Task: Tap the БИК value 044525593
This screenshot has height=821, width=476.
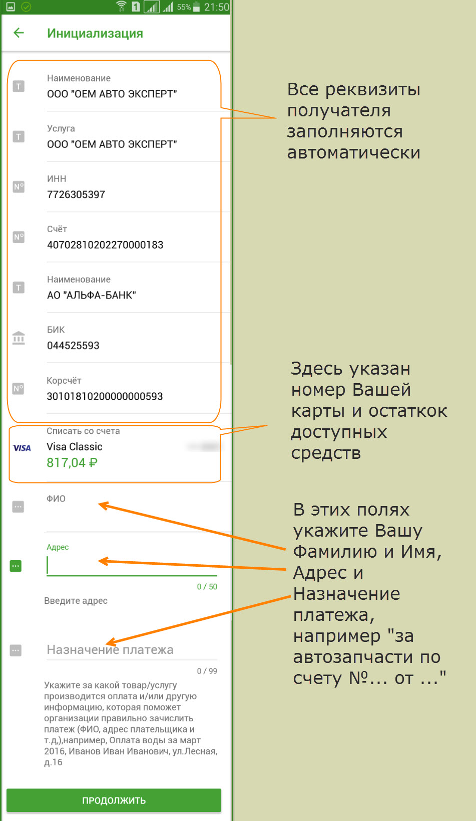Action: pos(73,346)
